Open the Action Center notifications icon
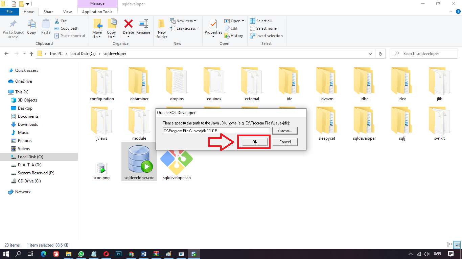The height and width of the screenshot is (259, 462). click(x=451, y=254)
